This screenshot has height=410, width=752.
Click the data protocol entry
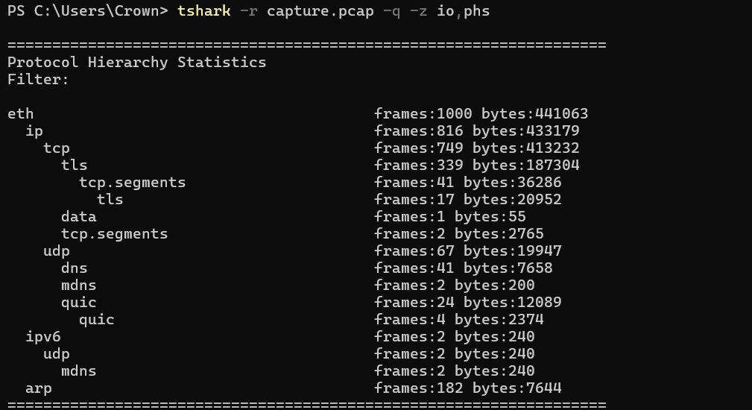click(x=78, y=217)
